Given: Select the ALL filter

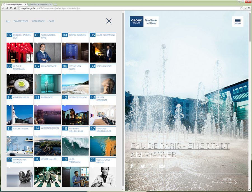Looking at the screenshot, I should coord(8,21).
